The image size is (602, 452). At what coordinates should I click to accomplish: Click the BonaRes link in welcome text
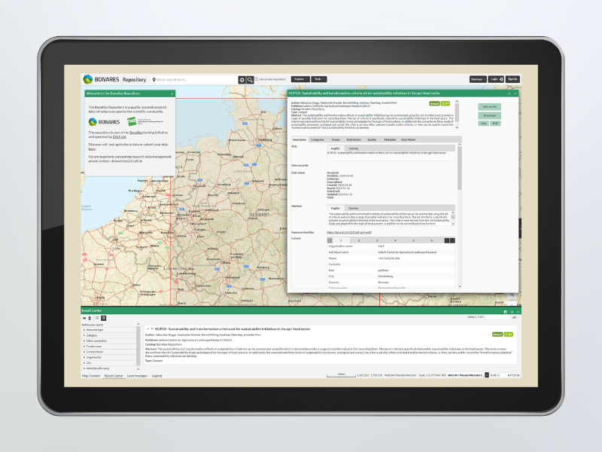[x=135, y=133]
